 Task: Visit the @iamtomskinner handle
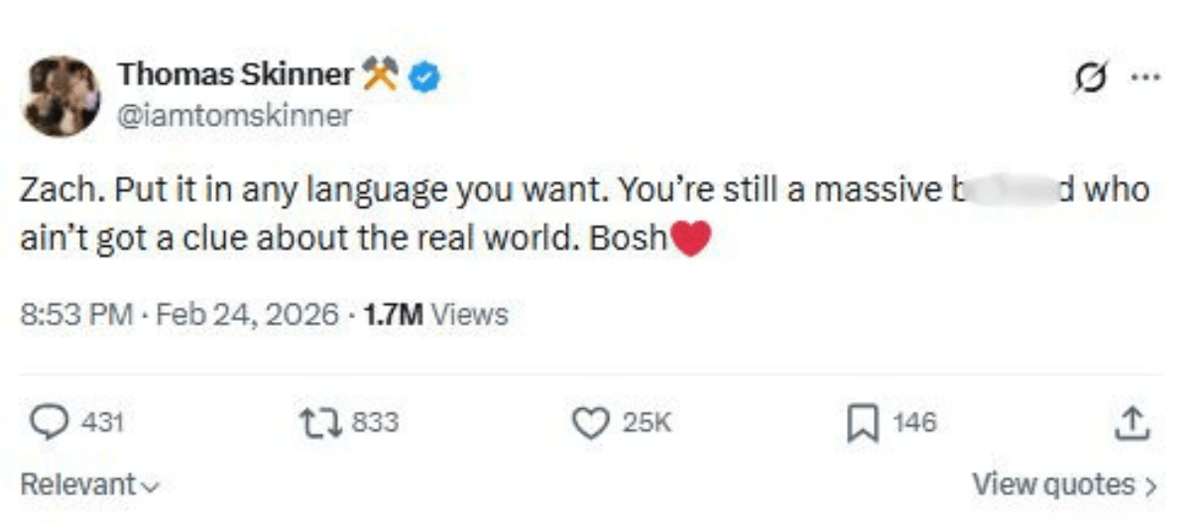(234, 116)
